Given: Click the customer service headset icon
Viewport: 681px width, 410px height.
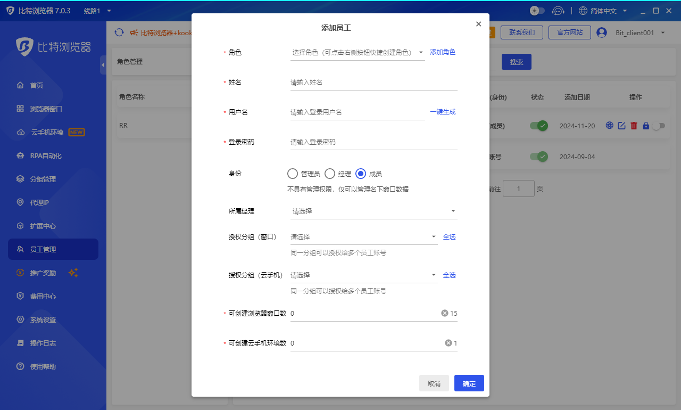Looking at the screenshot, I should 558,11.
